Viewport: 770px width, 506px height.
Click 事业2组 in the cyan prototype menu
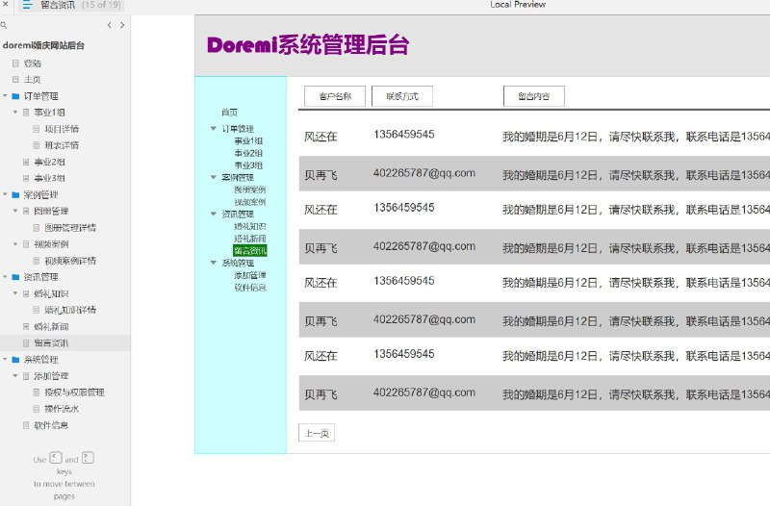click(x=248, y=153)
